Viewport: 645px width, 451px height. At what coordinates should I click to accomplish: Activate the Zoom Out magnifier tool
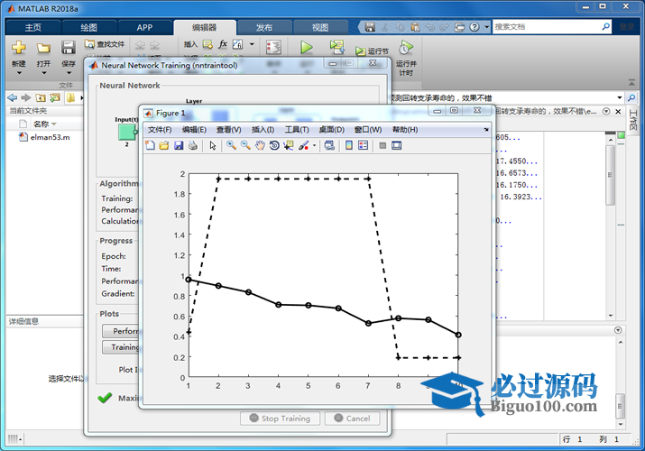(x=245, y=145)
